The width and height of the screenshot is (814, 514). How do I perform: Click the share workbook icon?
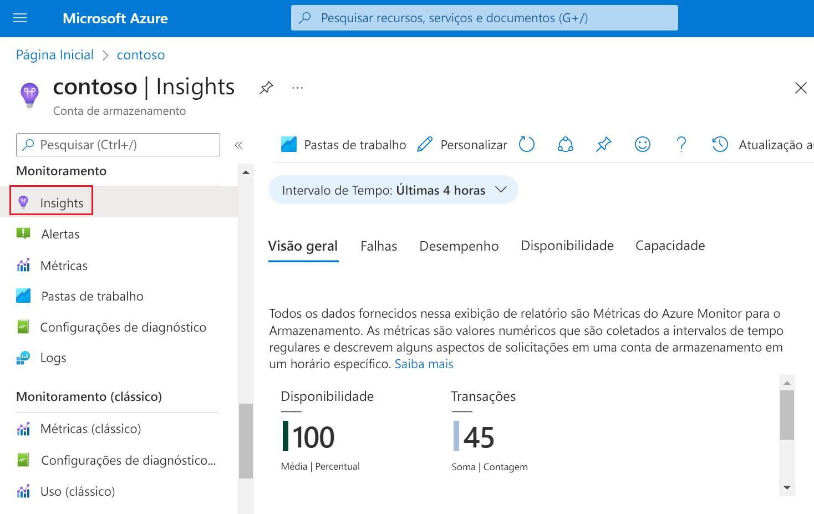[x=565, y=145]
